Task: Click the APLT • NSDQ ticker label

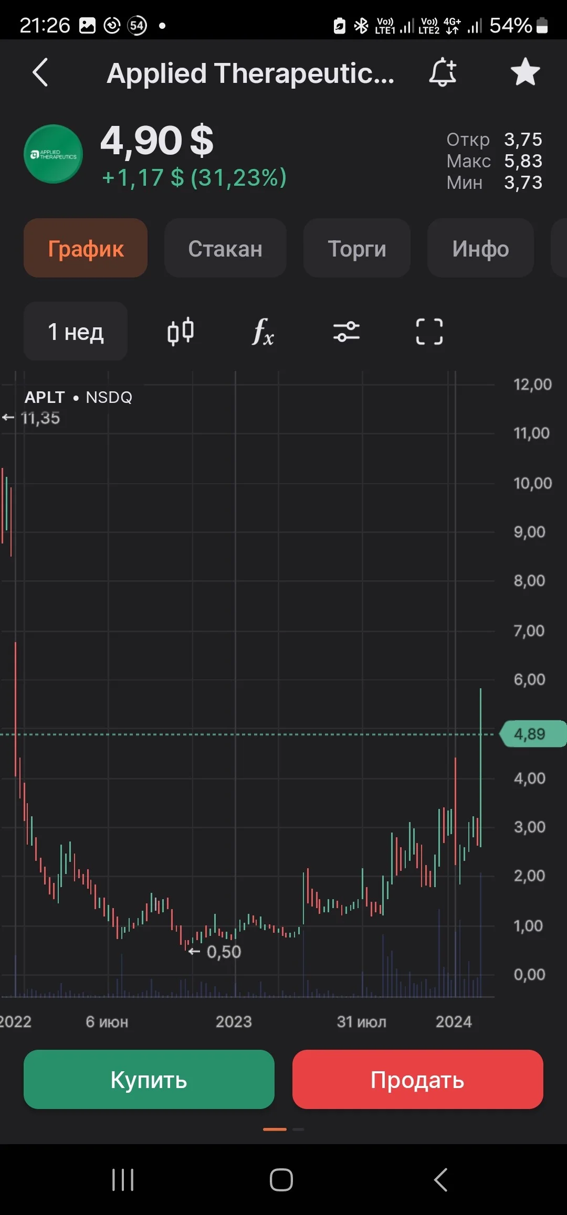Action: 78,397
